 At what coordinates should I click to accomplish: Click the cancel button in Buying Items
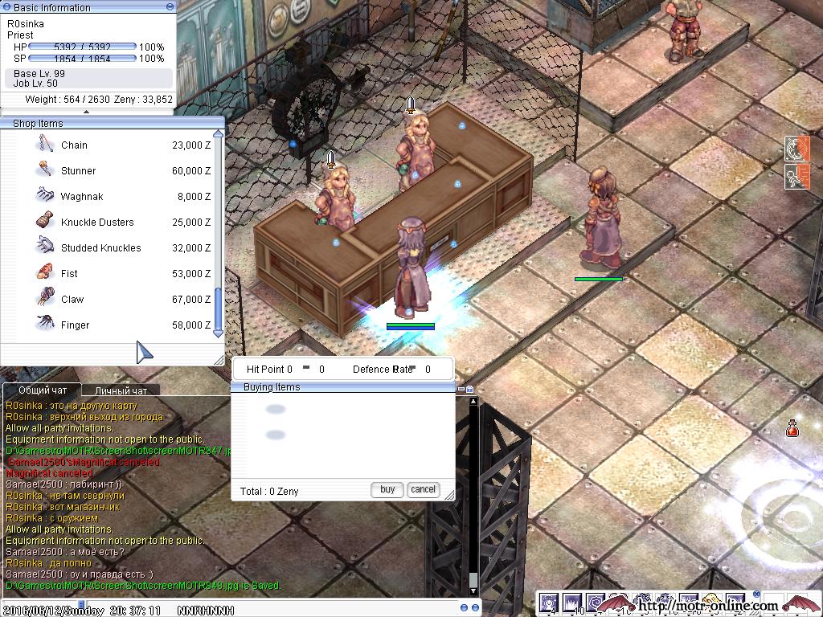pyautogui.click(x=423, y=489)
